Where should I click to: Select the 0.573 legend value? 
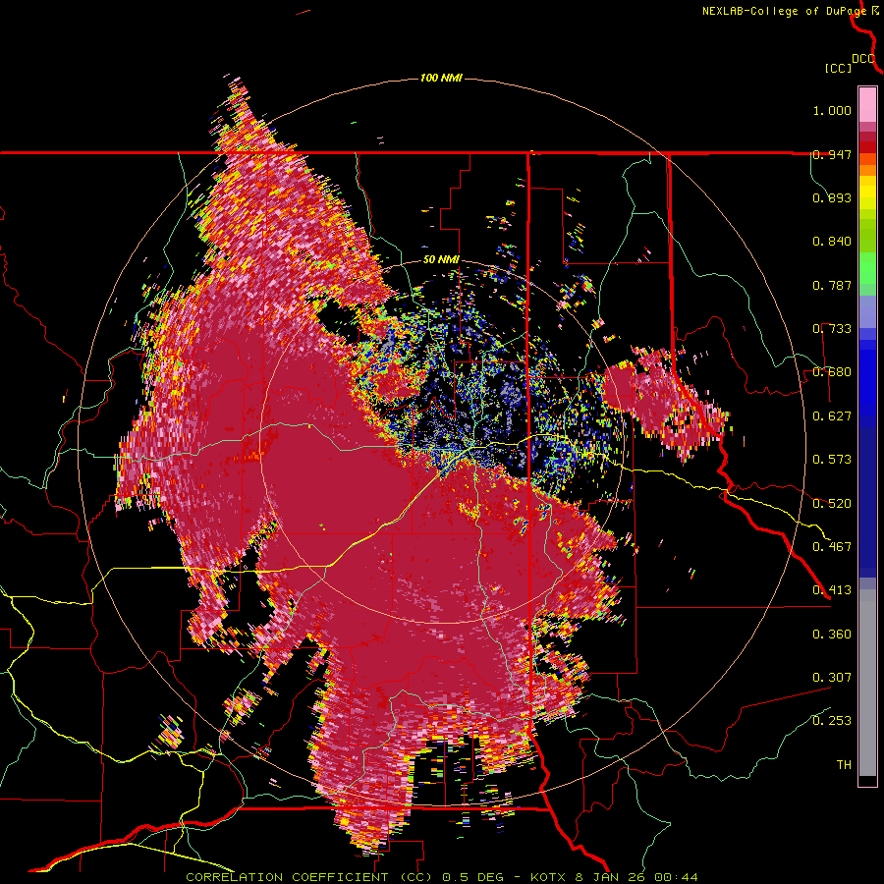click(832, 460)
